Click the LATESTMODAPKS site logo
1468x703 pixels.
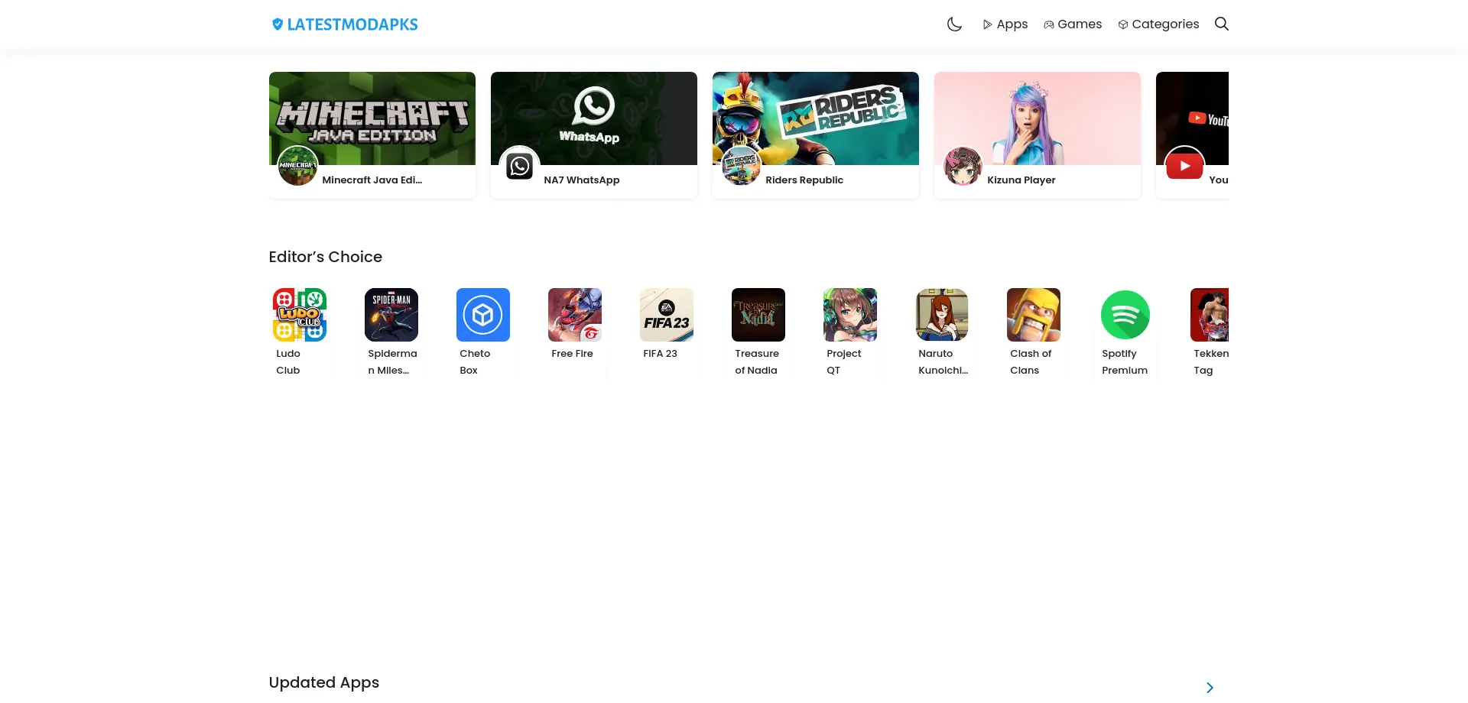pyautogui.click(x=345, y=24)
